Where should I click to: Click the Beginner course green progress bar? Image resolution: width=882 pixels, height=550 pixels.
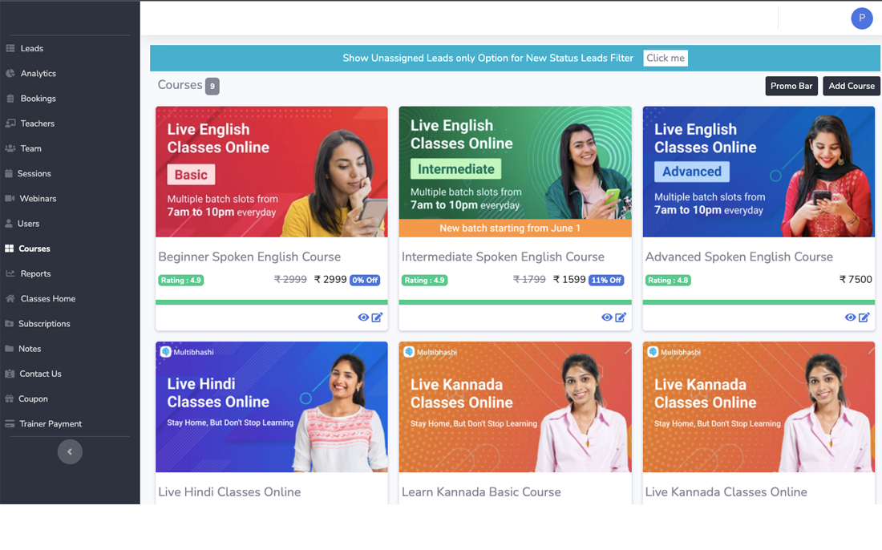click(272, 302)
